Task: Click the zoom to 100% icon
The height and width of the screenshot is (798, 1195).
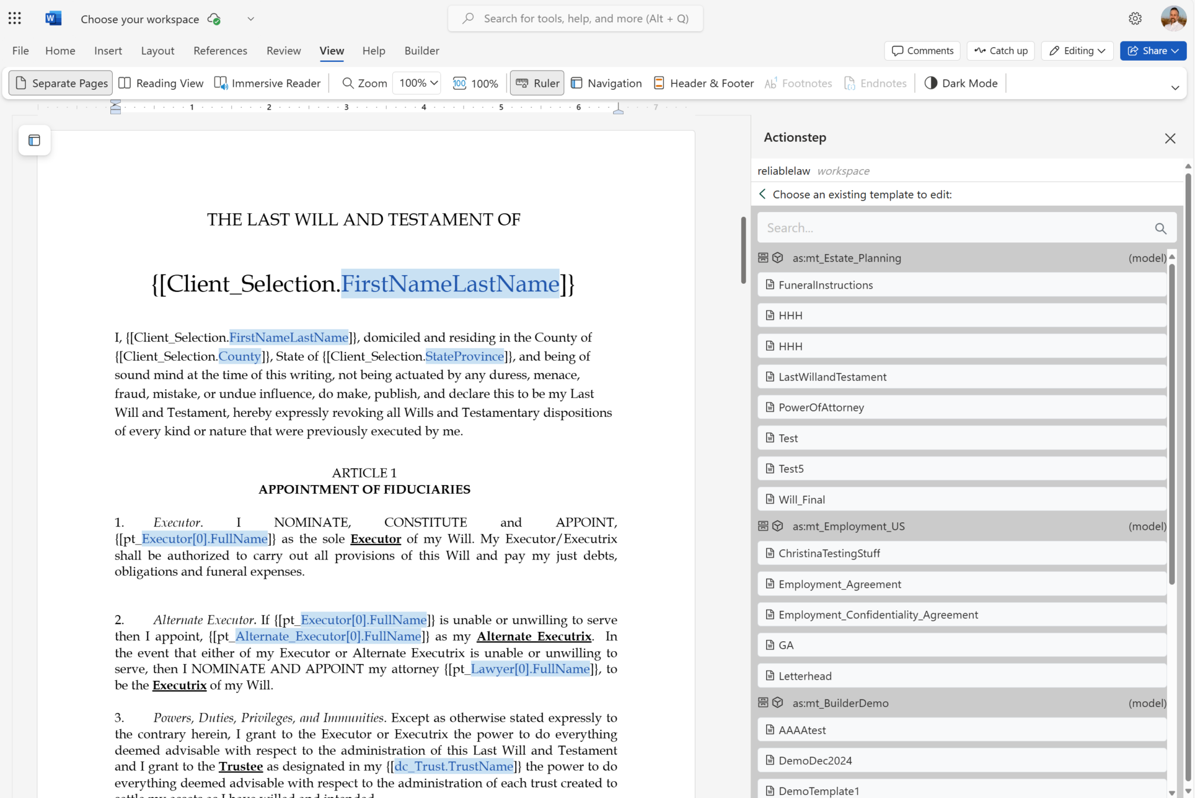Action: click(x=460, y=83)
